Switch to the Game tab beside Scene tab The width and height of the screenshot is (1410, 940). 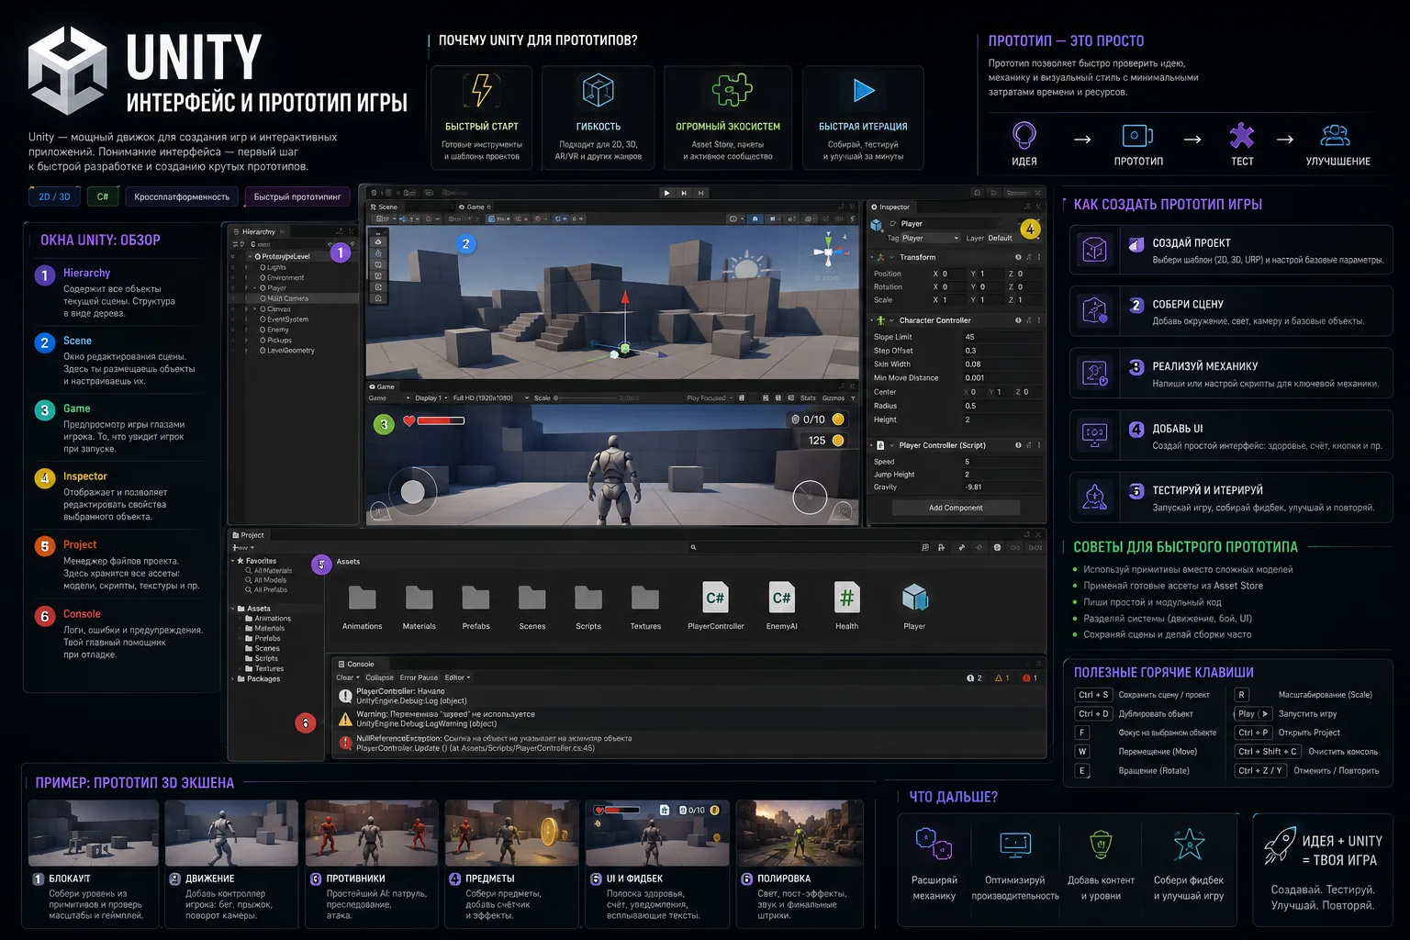[475, 207]
